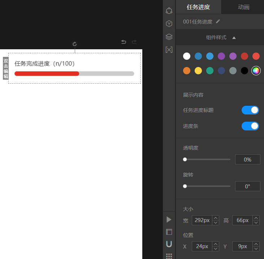The image size is (264, 259).
Task: Increase Y position with up stepper arrow
Action: point(256,244)
